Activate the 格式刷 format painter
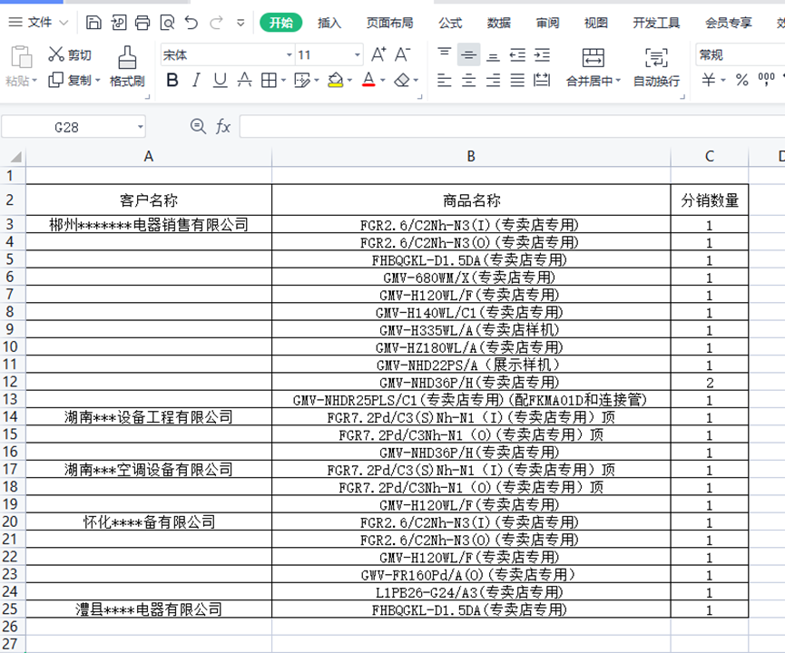The image size is (785, 653). pyautogui.click(x=127, y=66)
